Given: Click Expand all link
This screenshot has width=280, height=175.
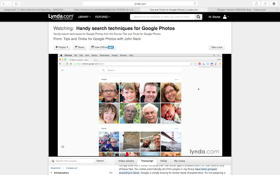Looking at the screenshot, I should tap(56, 168).
